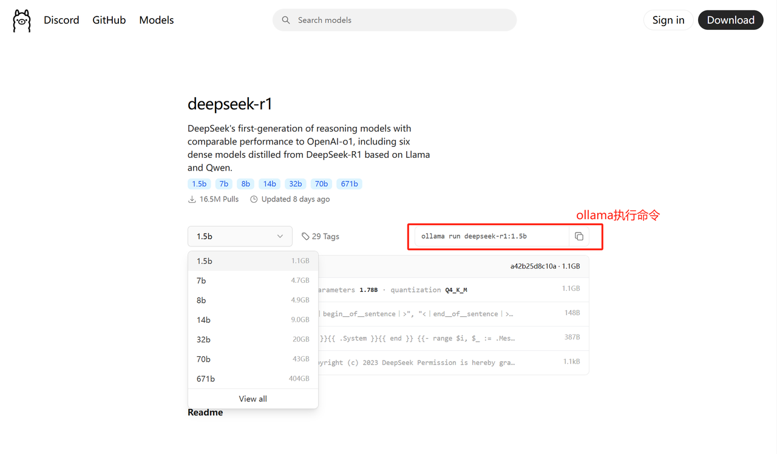
Task: Click the Sign in button
Action: pyautogui.click(x=668, y=20)
